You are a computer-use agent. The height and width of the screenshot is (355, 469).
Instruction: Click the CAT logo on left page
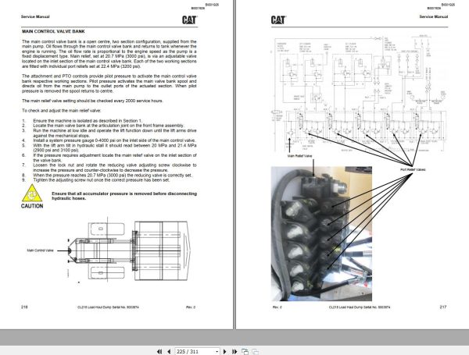189,20
